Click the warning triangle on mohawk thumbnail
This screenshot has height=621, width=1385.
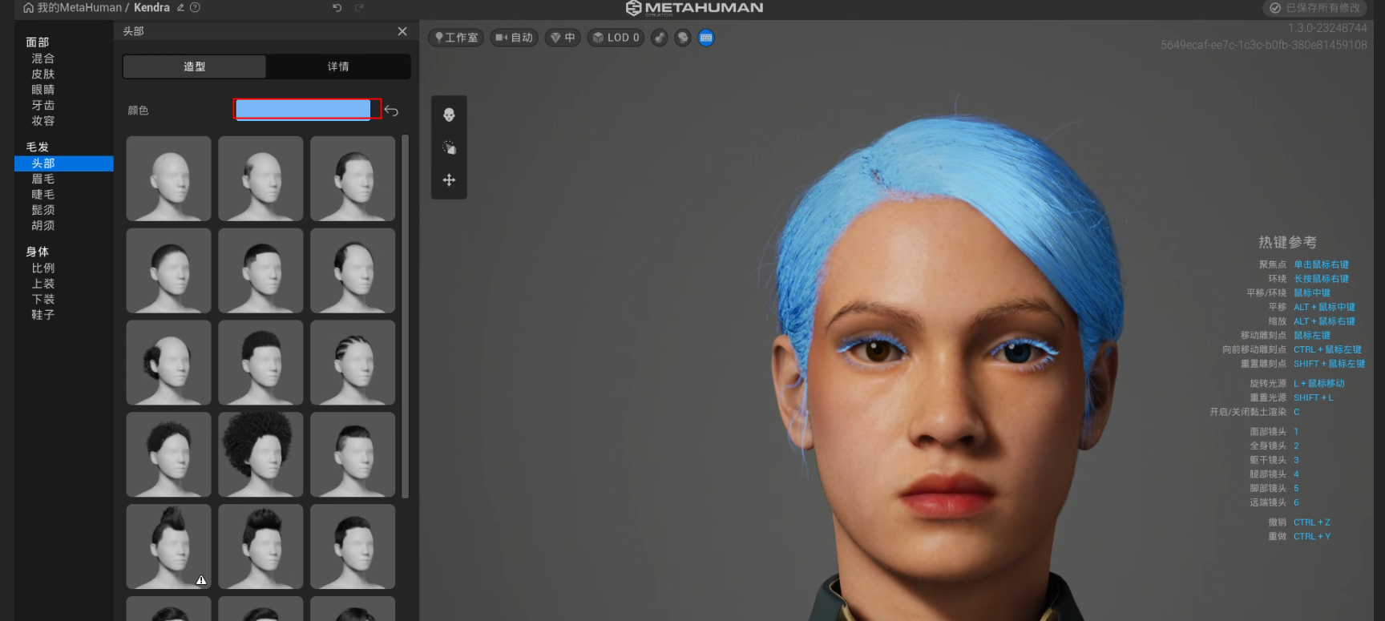coord(201,580)
